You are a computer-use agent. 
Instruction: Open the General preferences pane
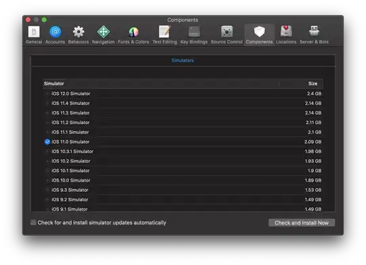click(x=34, y=35)
